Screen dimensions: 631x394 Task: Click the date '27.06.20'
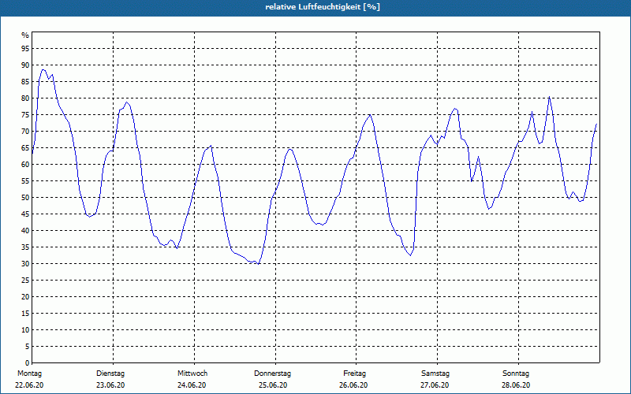tap(435, 385)
